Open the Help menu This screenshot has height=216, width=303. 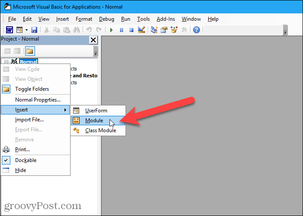point(213,19)
